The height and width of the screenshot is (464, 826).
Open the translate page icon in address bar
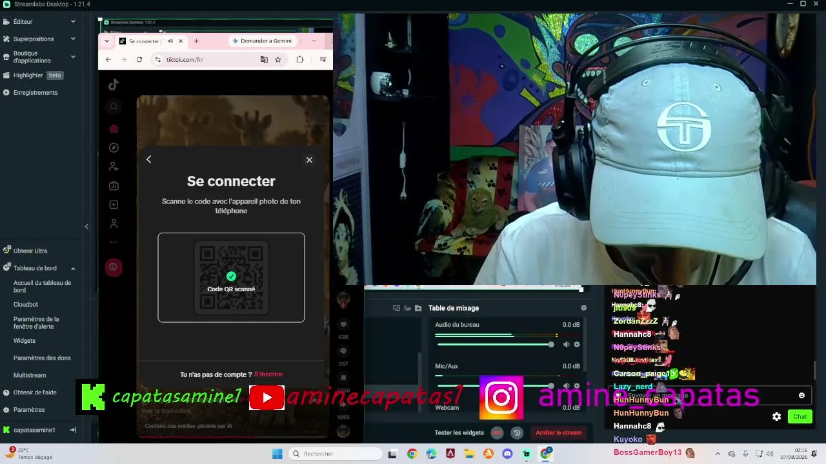pos(264,59)
